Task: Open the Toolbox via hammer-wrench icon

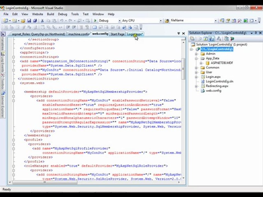Action: (239, 21)
